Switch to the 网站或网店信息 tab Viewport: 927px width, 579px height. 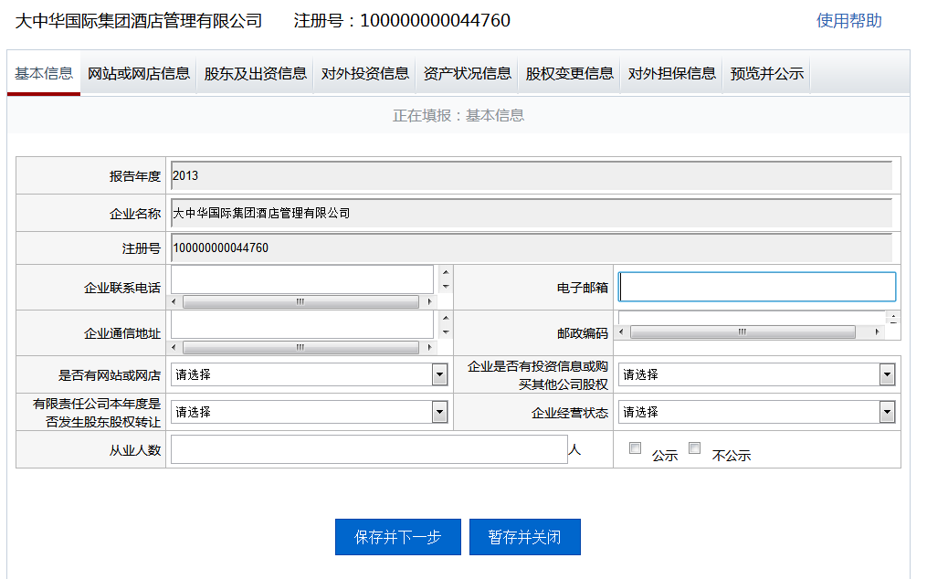[x=137, y=73]
